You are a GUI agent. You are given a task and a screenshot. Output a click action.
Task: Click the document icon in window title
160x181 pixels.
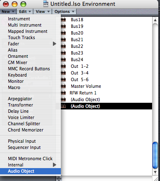point(46,4)
